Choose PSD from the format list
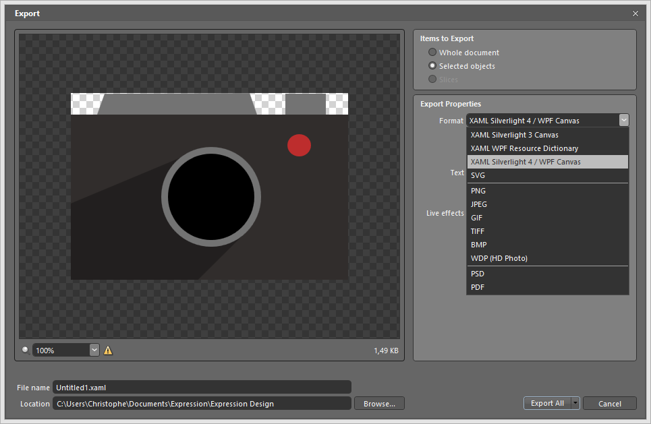Image resolution: width=651 pixels, height=424 pixels. 478,274
